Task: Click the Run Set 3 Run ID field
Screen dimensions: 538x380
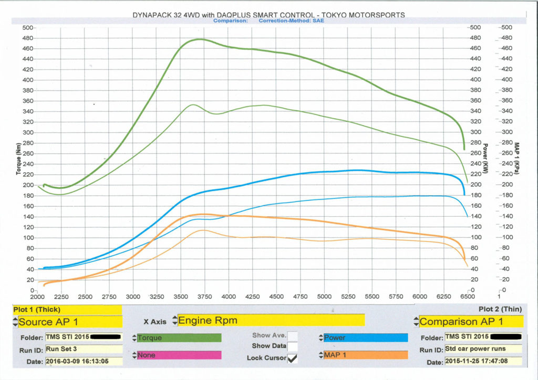Action: tap(83, 349)
